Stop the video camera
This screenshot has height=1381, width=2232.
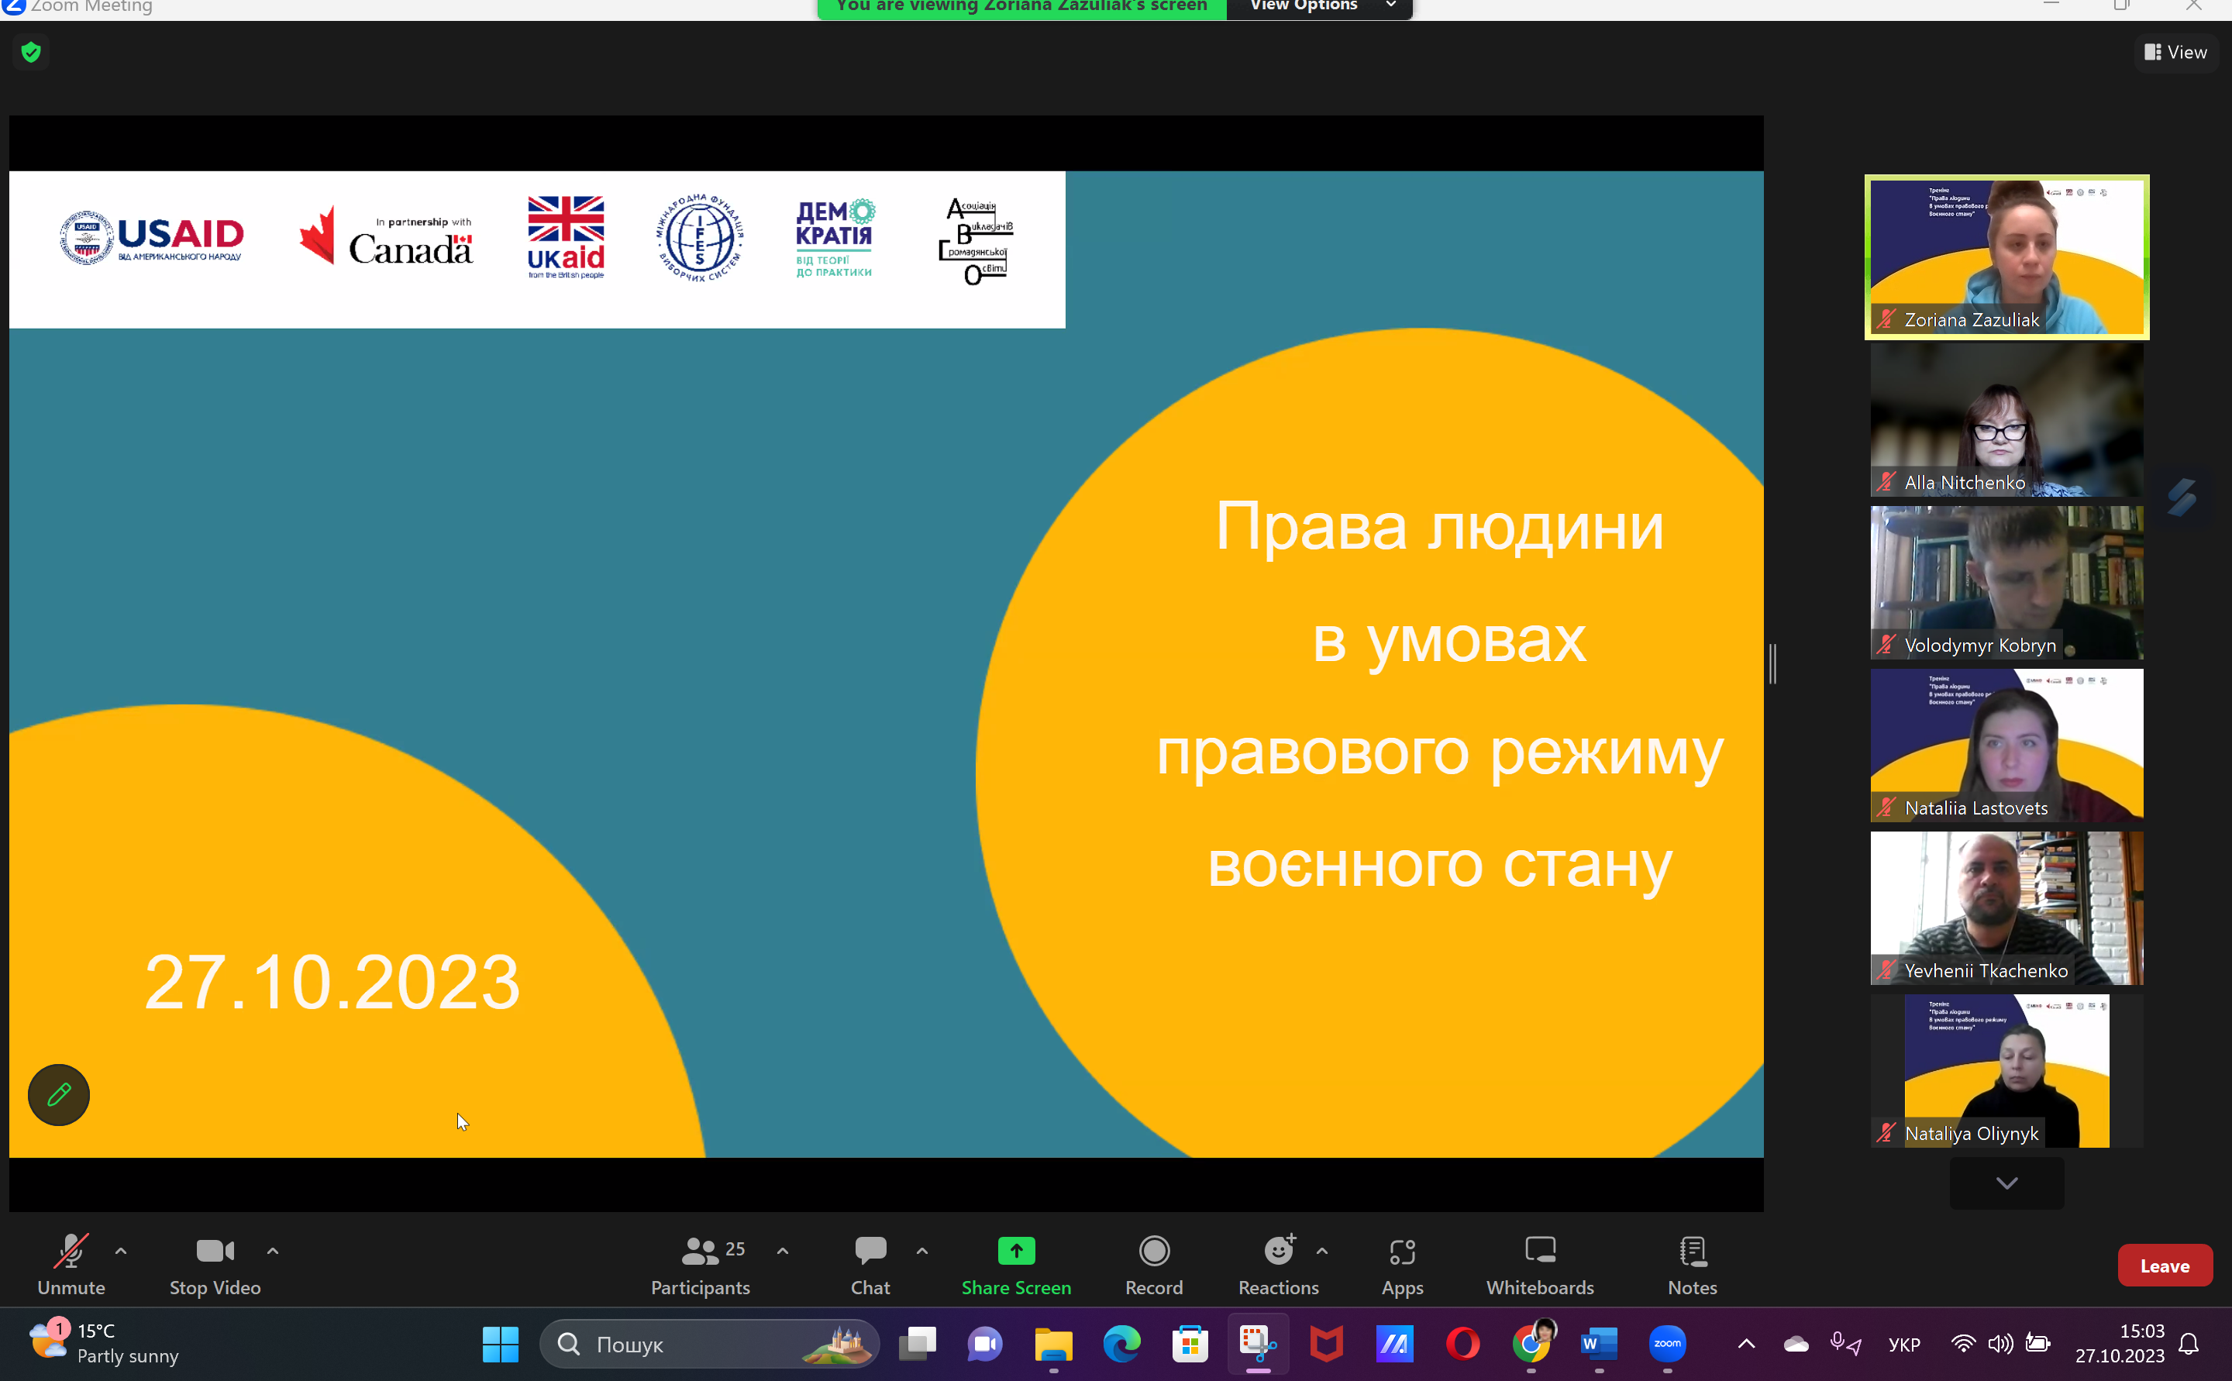point(215,1264)
